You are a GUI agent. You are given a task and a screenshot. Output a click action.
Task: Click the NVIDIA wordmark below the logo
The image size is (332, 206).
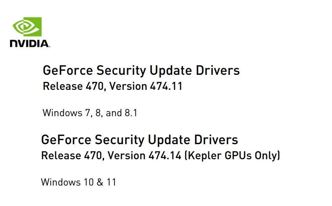(30, 43)
